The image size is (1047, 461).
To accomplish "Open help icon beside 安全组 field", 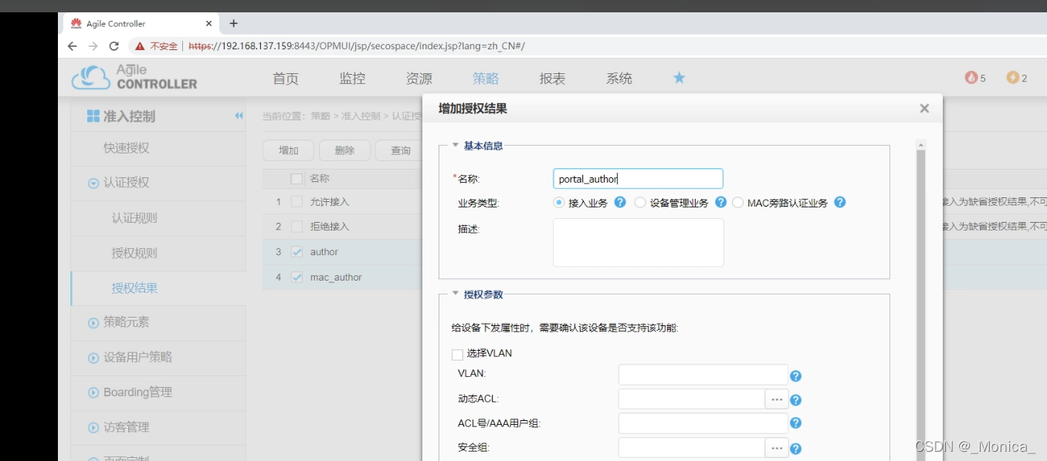I will [796, 449].
